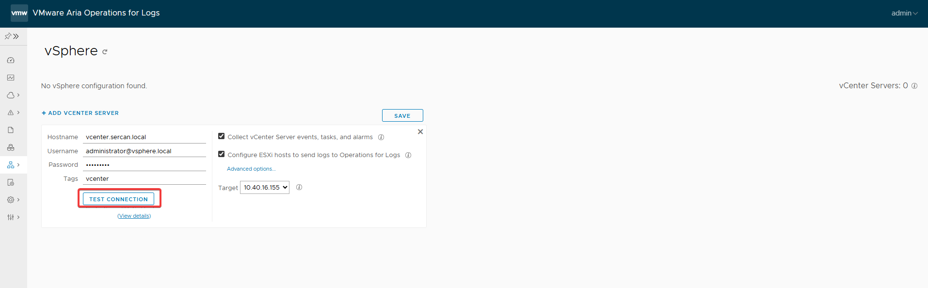Click the VMware Aria Operations for Logs title
The width and height of the screenshot is (928, 288).
click(x=96, y=13)
